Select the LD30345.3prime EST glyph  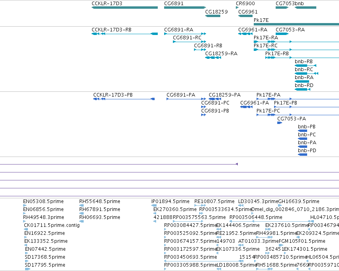pos(241,206)
